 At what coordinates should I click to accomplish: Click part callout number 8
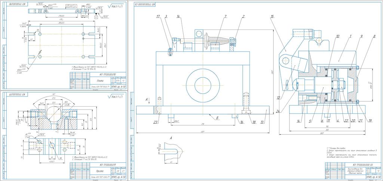click(374, 36)
